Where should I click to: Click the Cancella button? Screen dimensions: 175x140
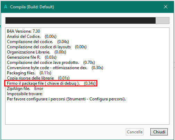point(134,132)
